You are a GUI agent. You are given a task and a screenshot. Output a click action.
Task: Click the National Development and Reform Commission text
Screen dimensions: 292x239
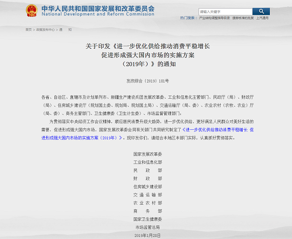[x=98, y=14]
